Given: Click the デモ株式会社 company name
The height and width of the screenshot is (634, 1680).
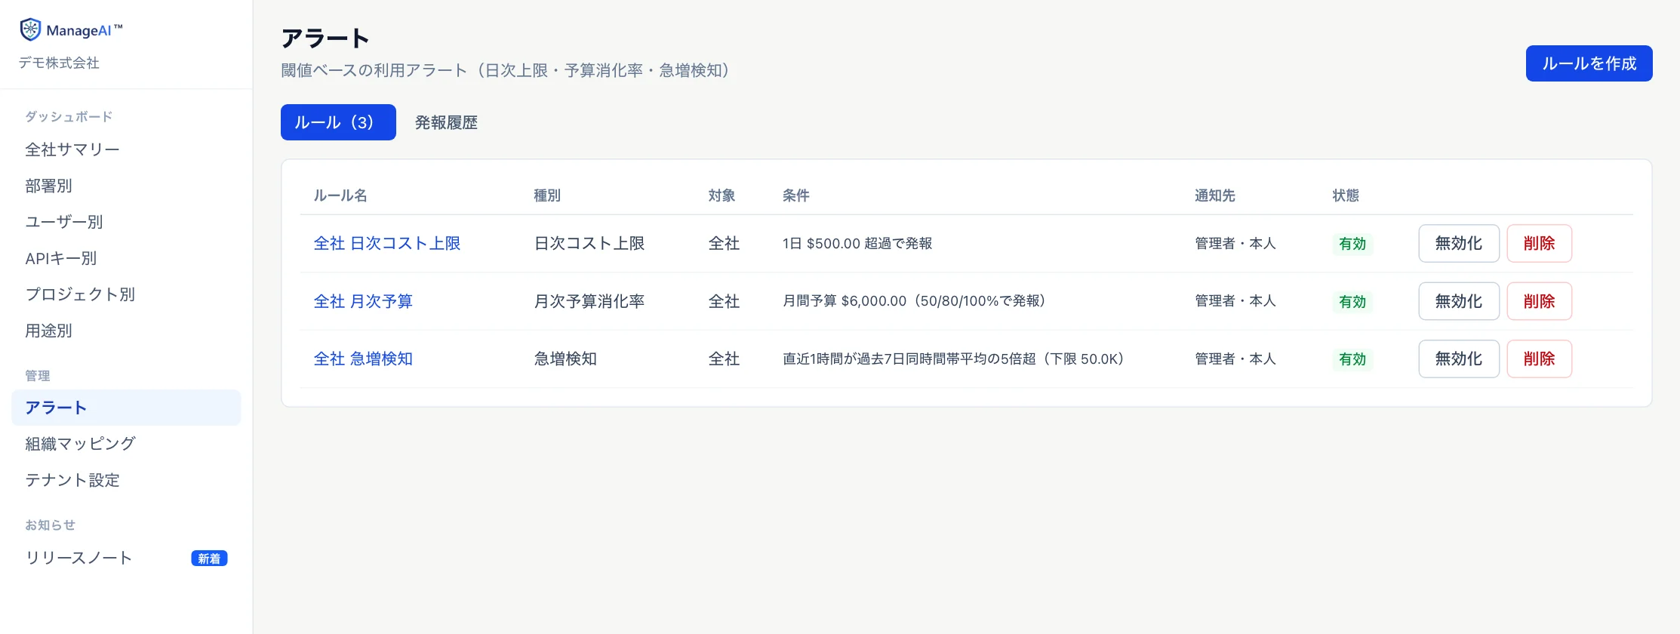Looking at the screenshot, I should click(59, 63).
